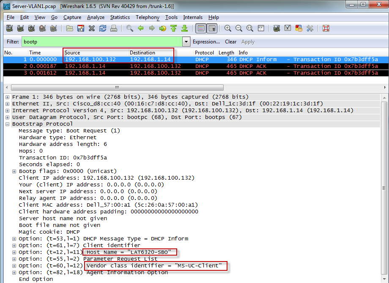389x283 pixels.
Task: Toggle auto scroll in live capture
Action: [x=212, y=28]
